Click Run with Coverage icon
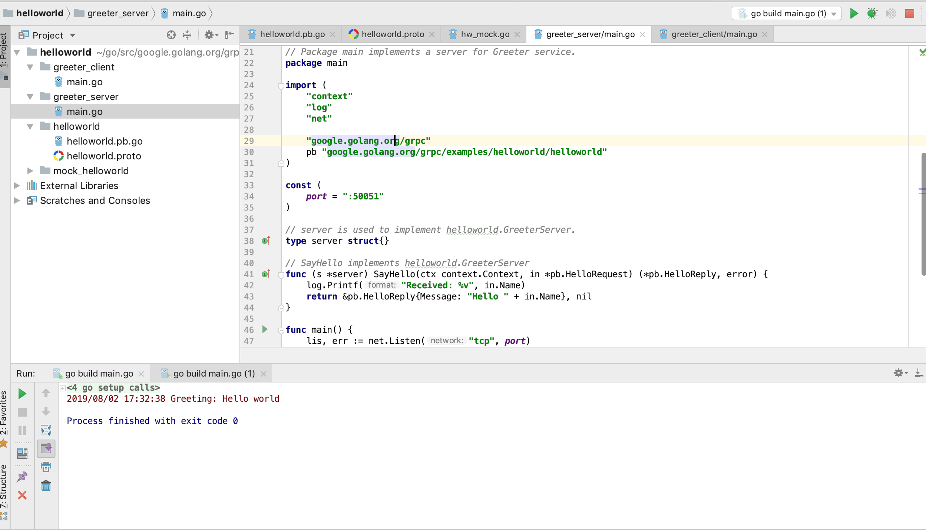Image resolution: width=926 pixels, height=530 pixels. [x=891, y=14]
